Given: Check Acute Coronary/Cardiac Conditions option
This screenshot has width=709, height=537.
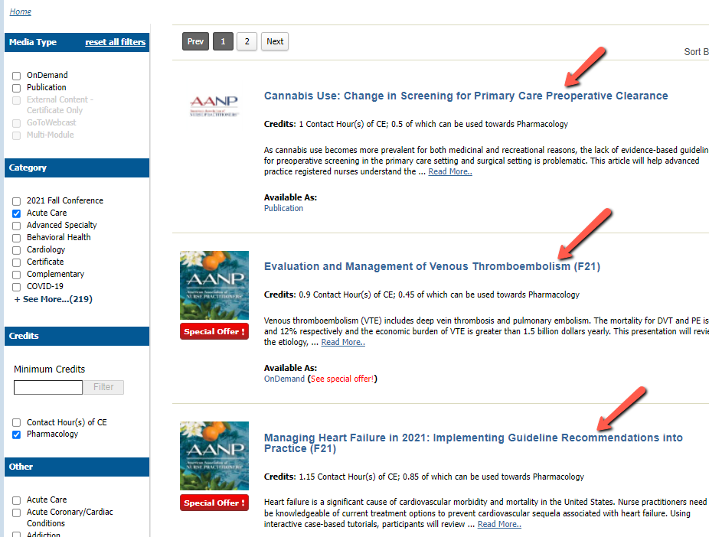Looking at the screenshot, I should [16, 513].
